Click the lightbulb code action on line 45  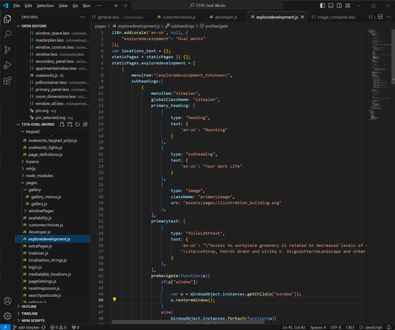click(x=115, y=300)
